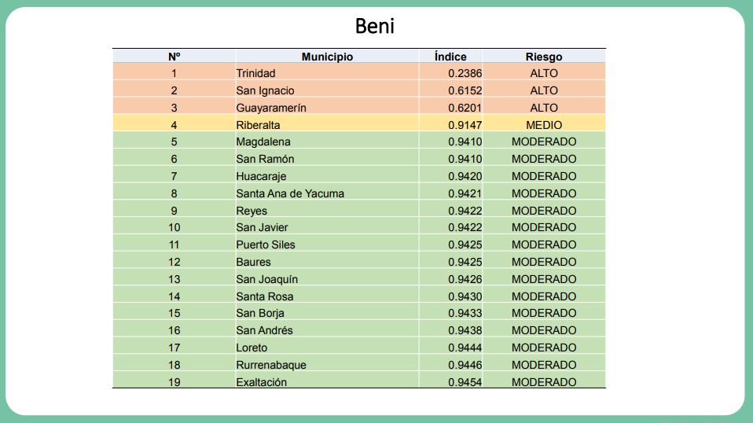Select the Puerto Siles row name

tap(266, 245)
